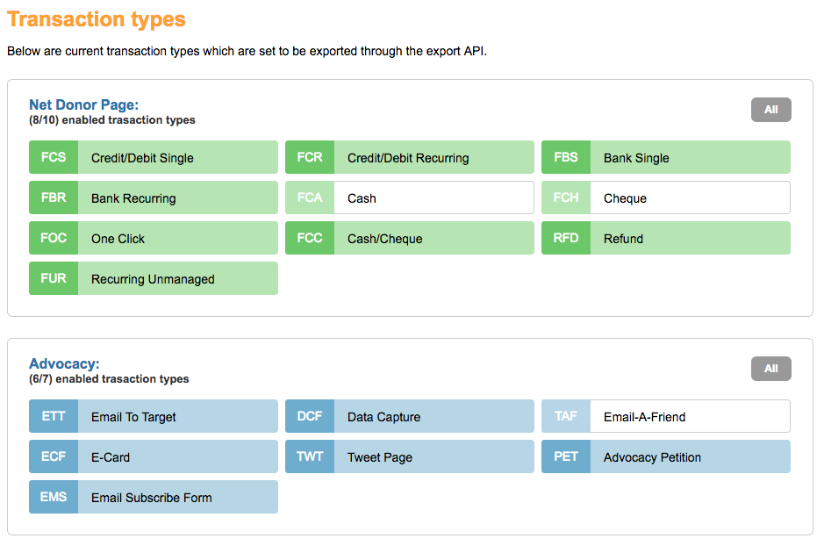Click the PET Advocacy Petition badge
Image resolution: width=824 pixels, height=546 pixels.
coord(565,456)
